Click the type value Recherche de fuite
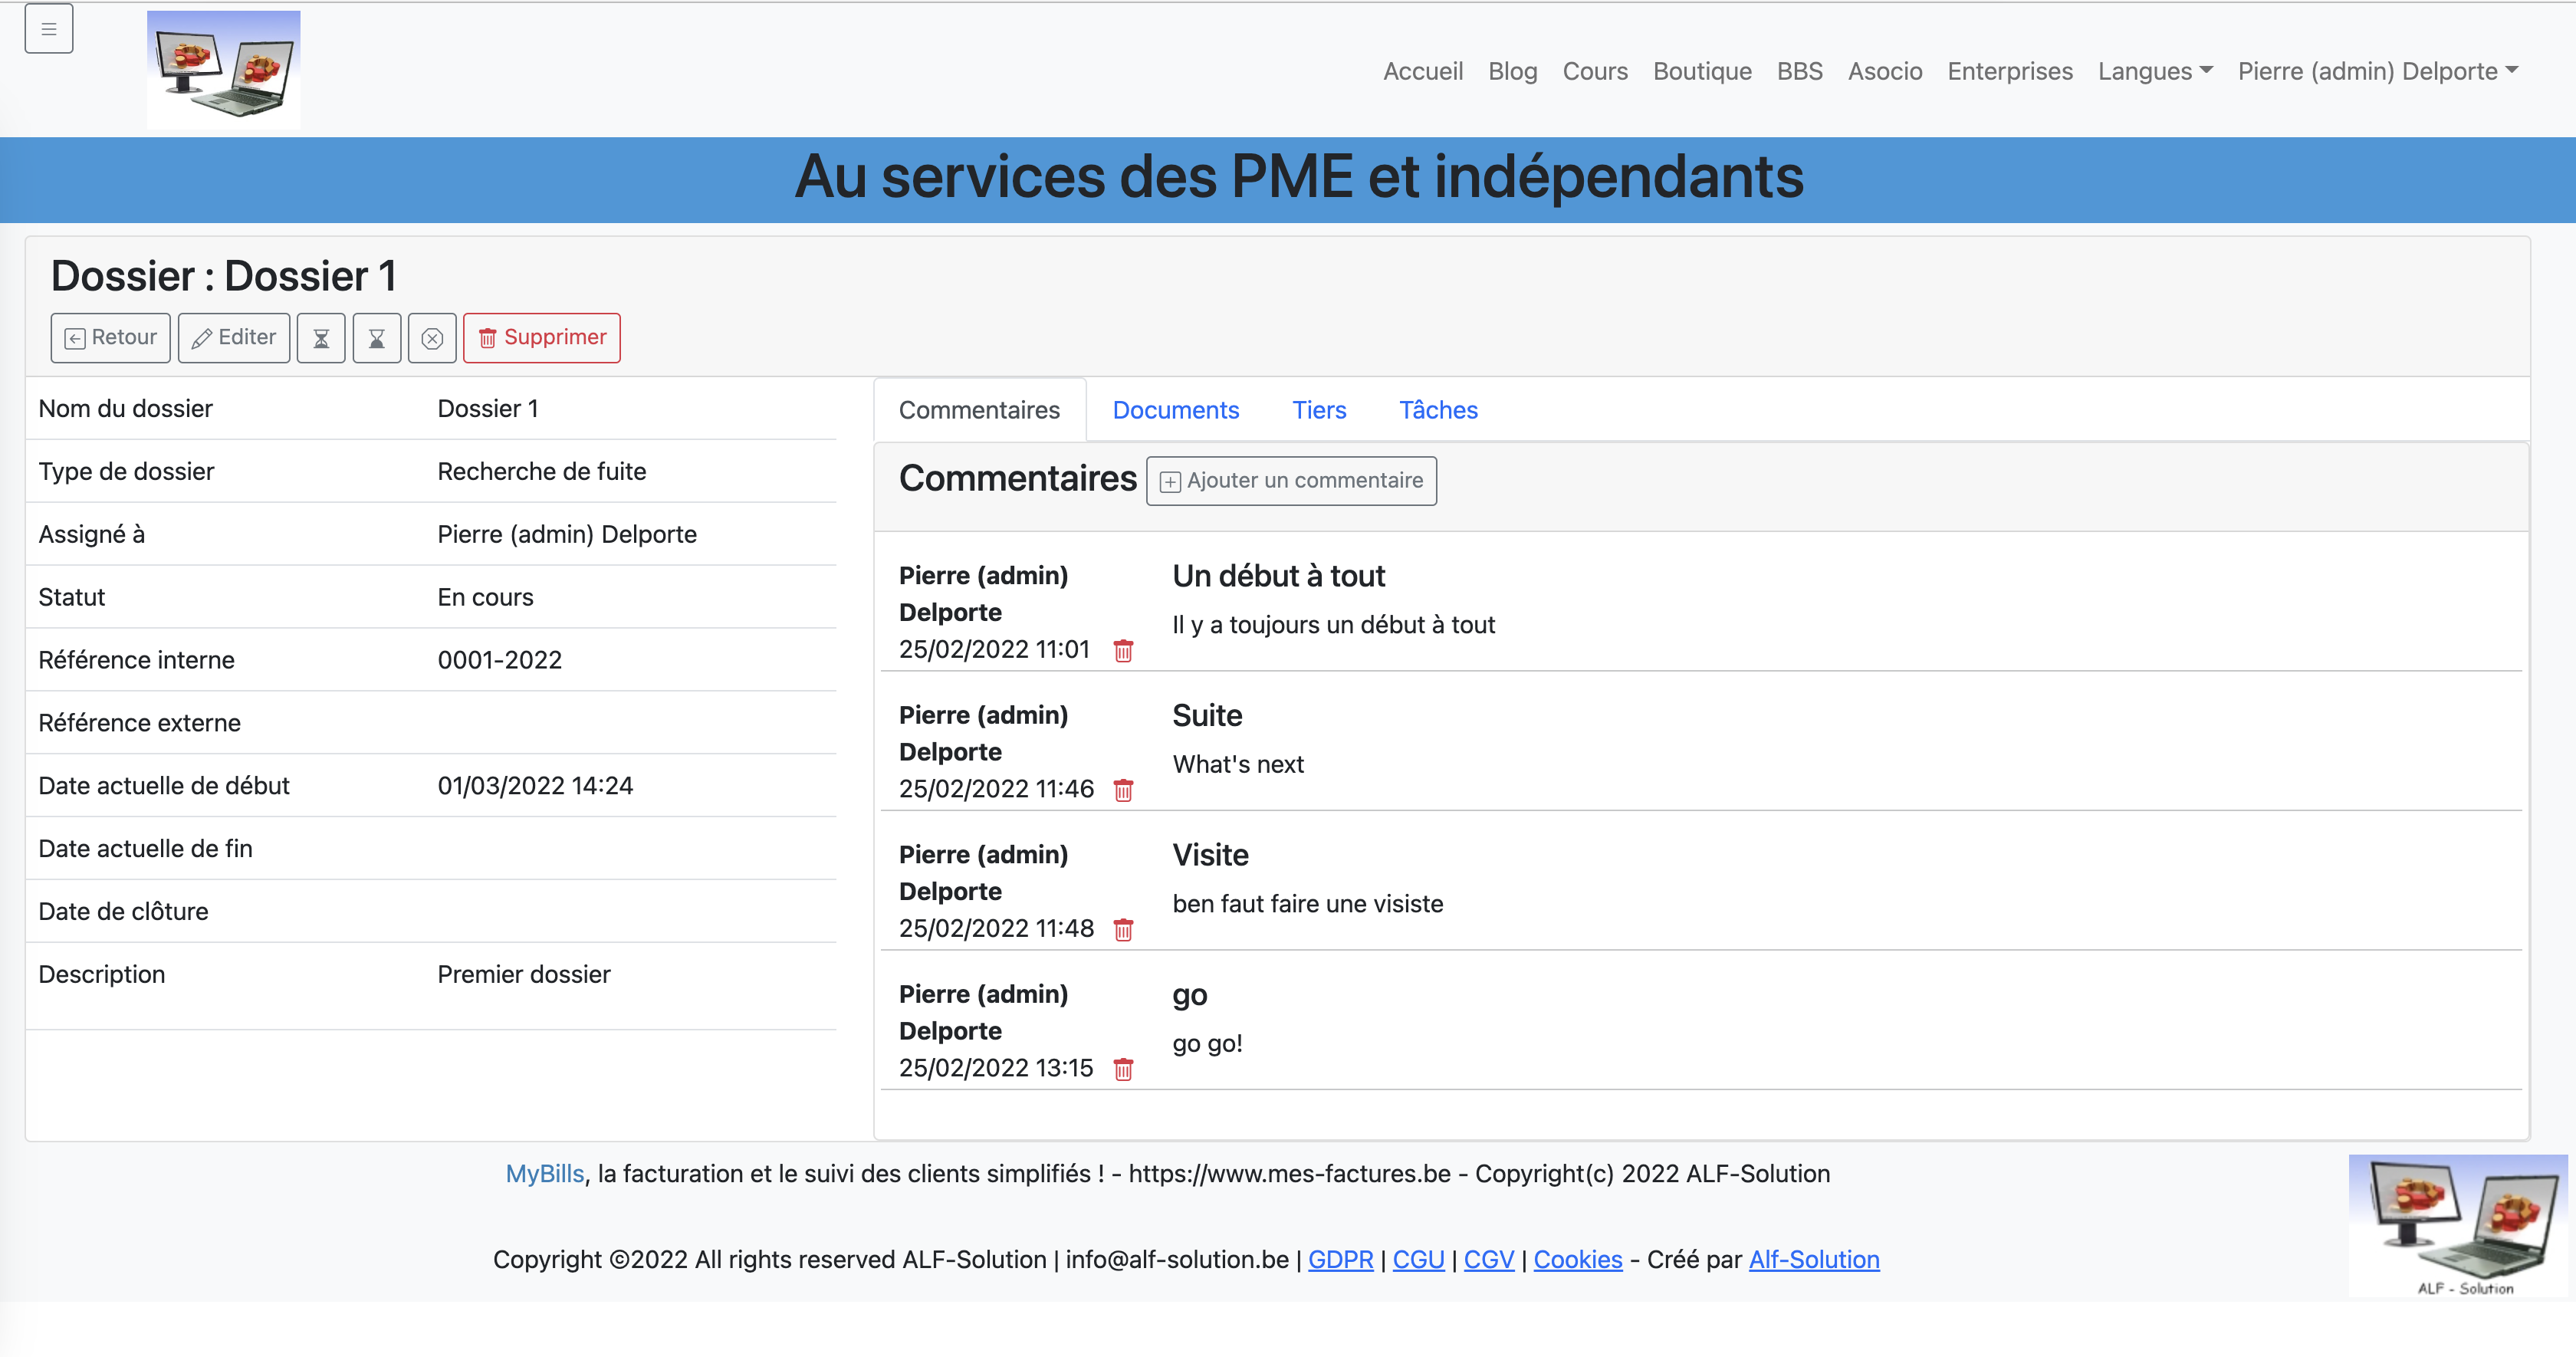Viewport: 2576px width, 1357px height. (542, 471)
